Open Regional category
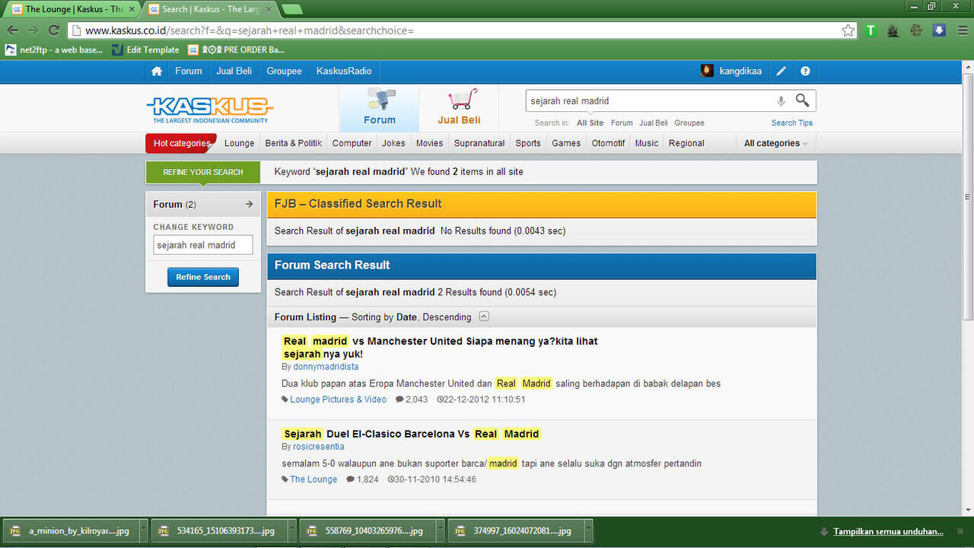This screenshot has height=548, width=974. [686, 143]
